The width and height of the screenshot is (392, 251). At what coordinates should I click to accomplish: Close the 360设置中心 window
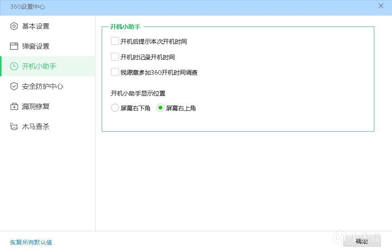[381, 6]
